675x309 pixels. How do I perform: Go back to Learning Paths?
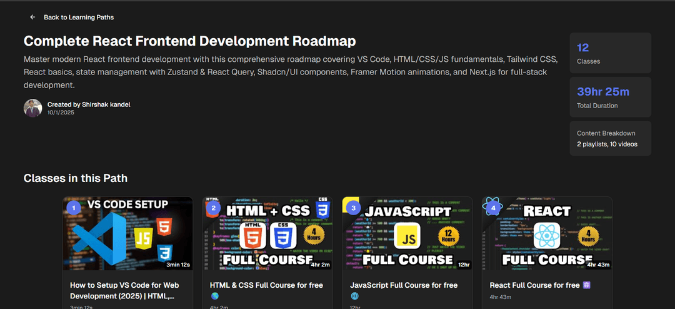point(79,18)
